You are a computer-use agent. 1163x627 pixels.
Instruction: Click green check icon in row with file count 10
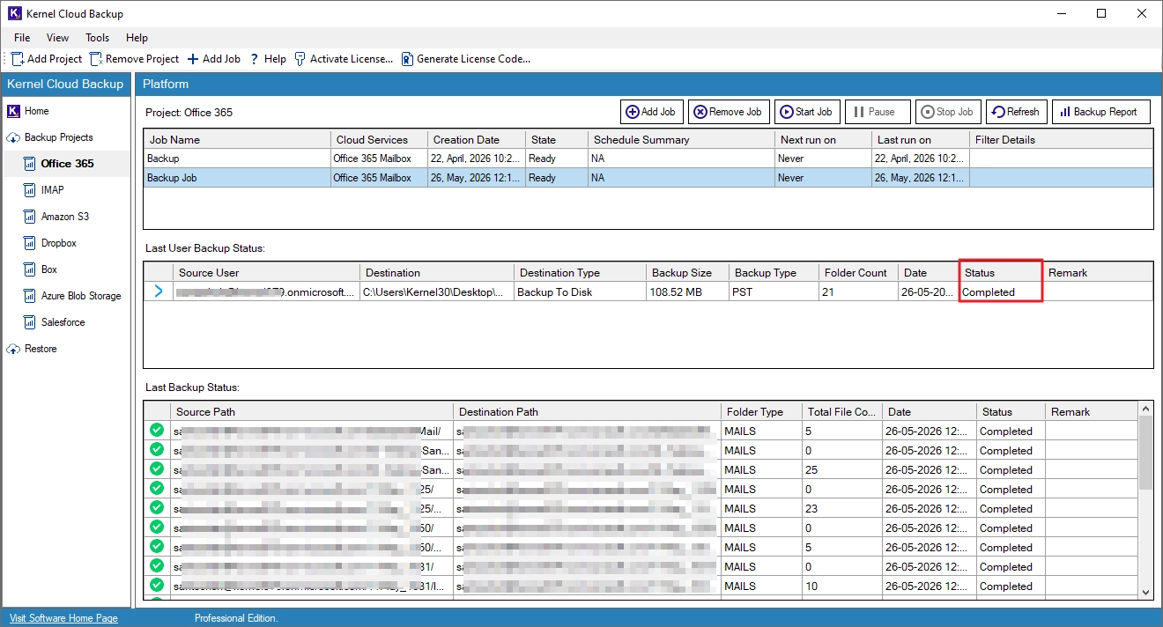click(x=157, y=586)
